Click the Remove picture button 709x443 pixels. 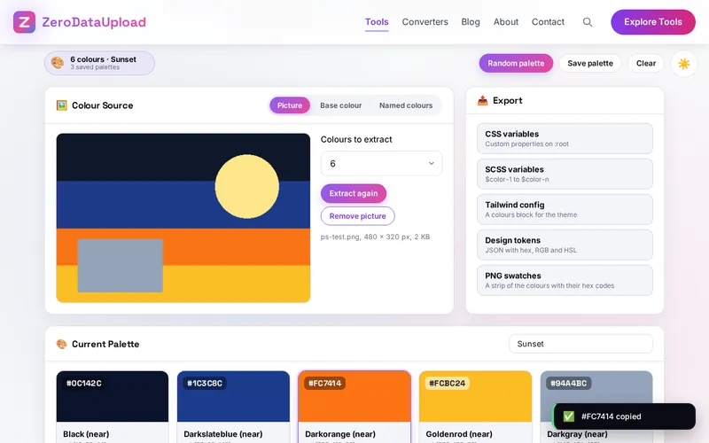tap(358, 216)
